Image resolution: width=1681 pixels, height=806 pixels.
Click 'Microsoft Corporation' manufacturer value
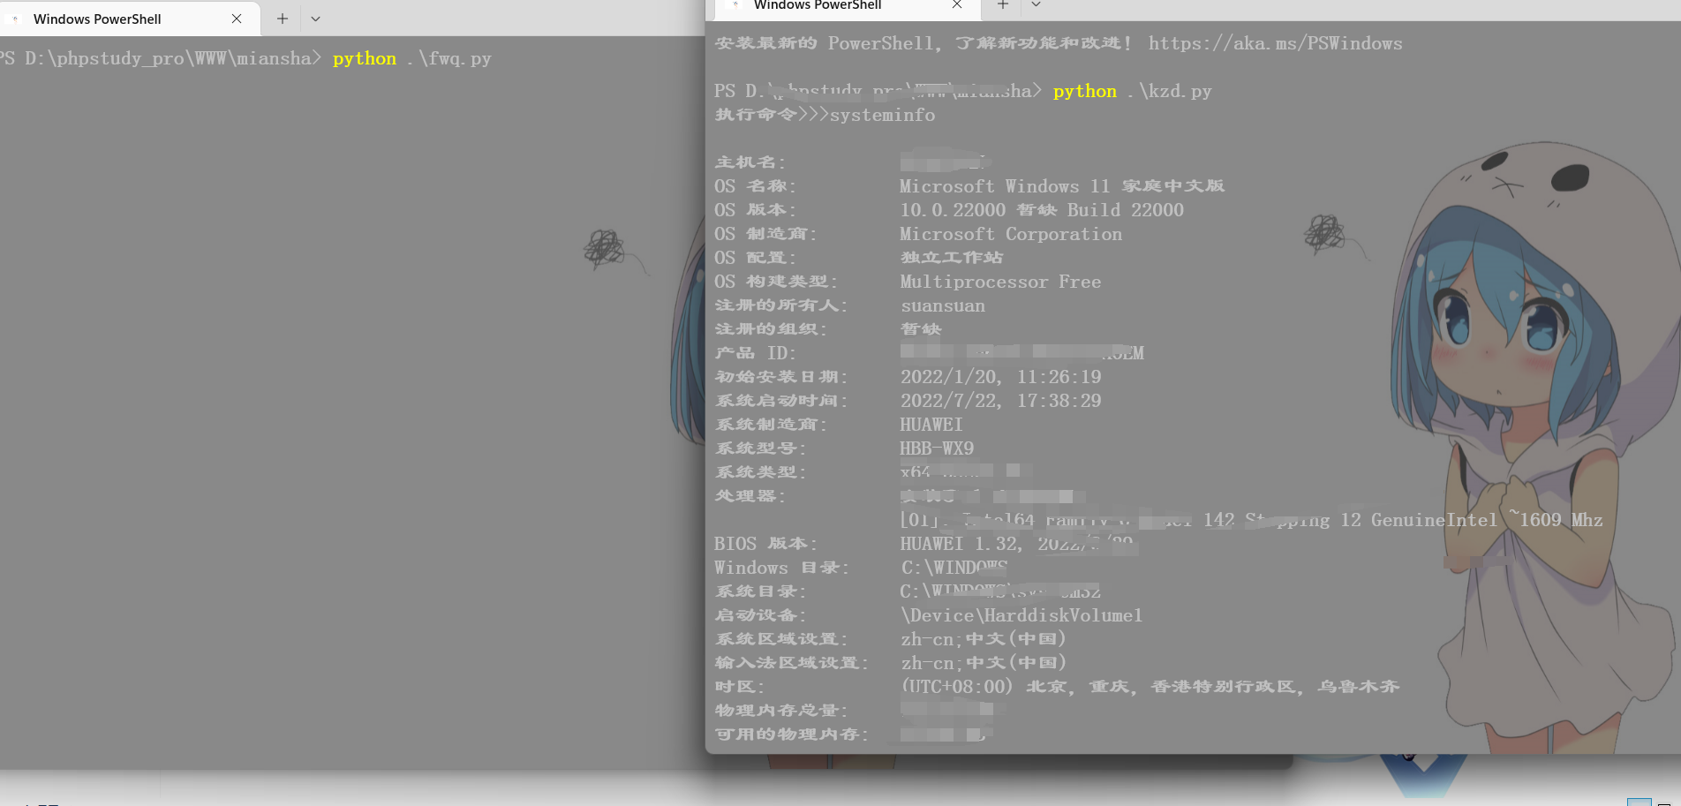[1011, 234]
